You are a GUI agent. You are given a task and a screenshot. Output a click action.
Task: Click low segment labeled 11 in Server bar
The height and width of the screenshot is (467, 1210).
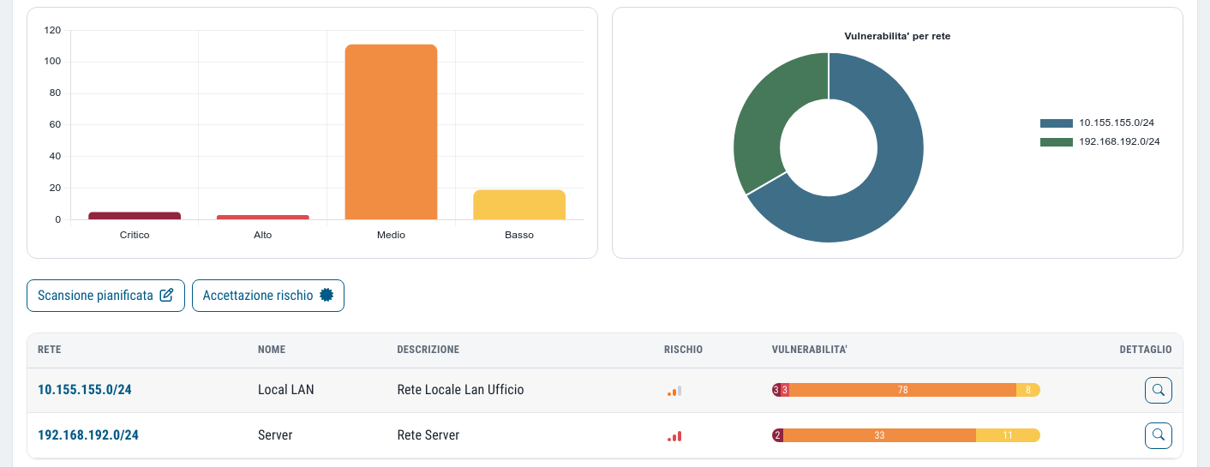point(1008,435)
